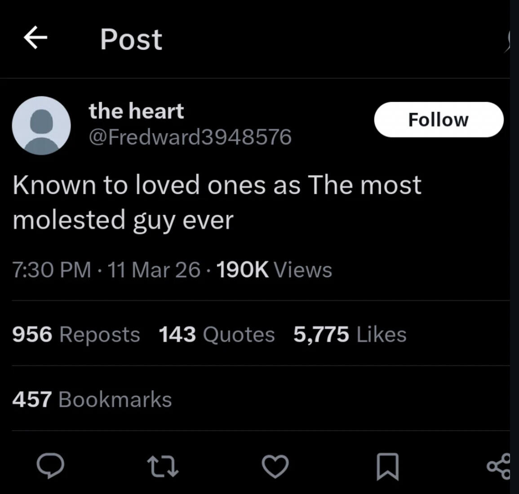See who gave the 5,775 Likes
519x494 pixels.
point(350,334)
